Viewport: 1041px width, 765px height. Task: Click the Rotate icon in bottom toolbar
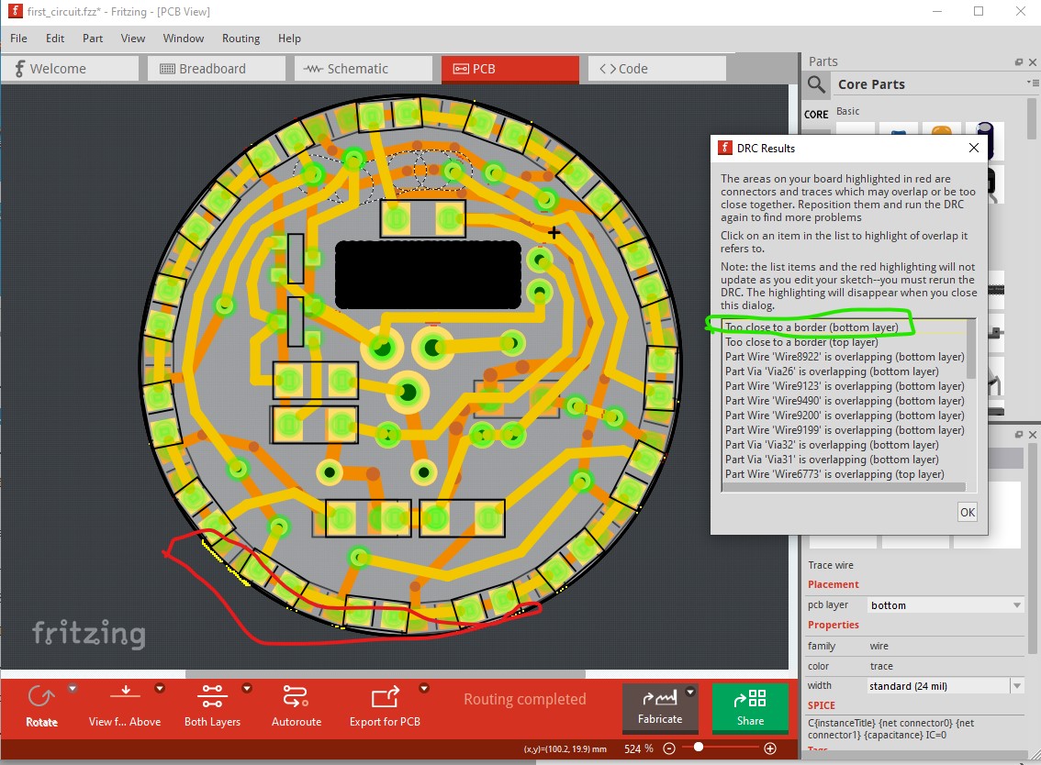point(41,697)
